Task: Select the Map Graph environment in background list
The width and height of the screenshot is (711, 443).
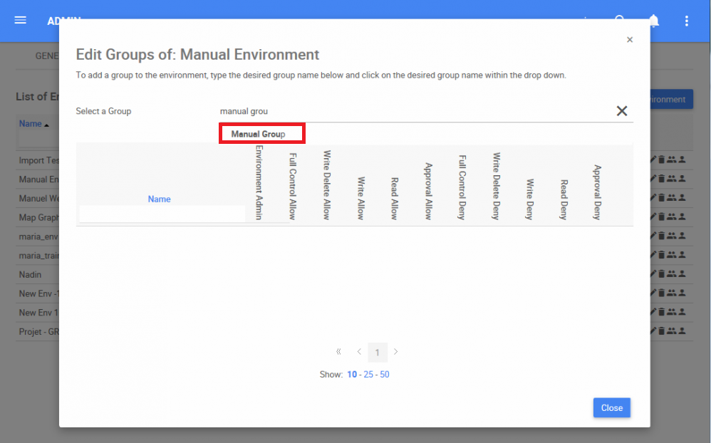Action: pyautogui.click(x=39, y=217)
